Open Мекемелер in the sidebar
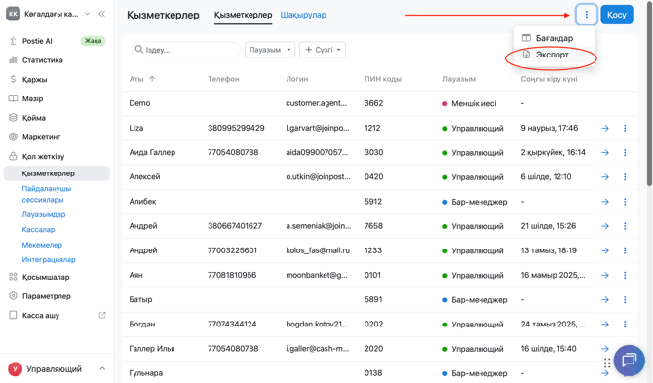This screenshot has height=383, width=653. 42,245
